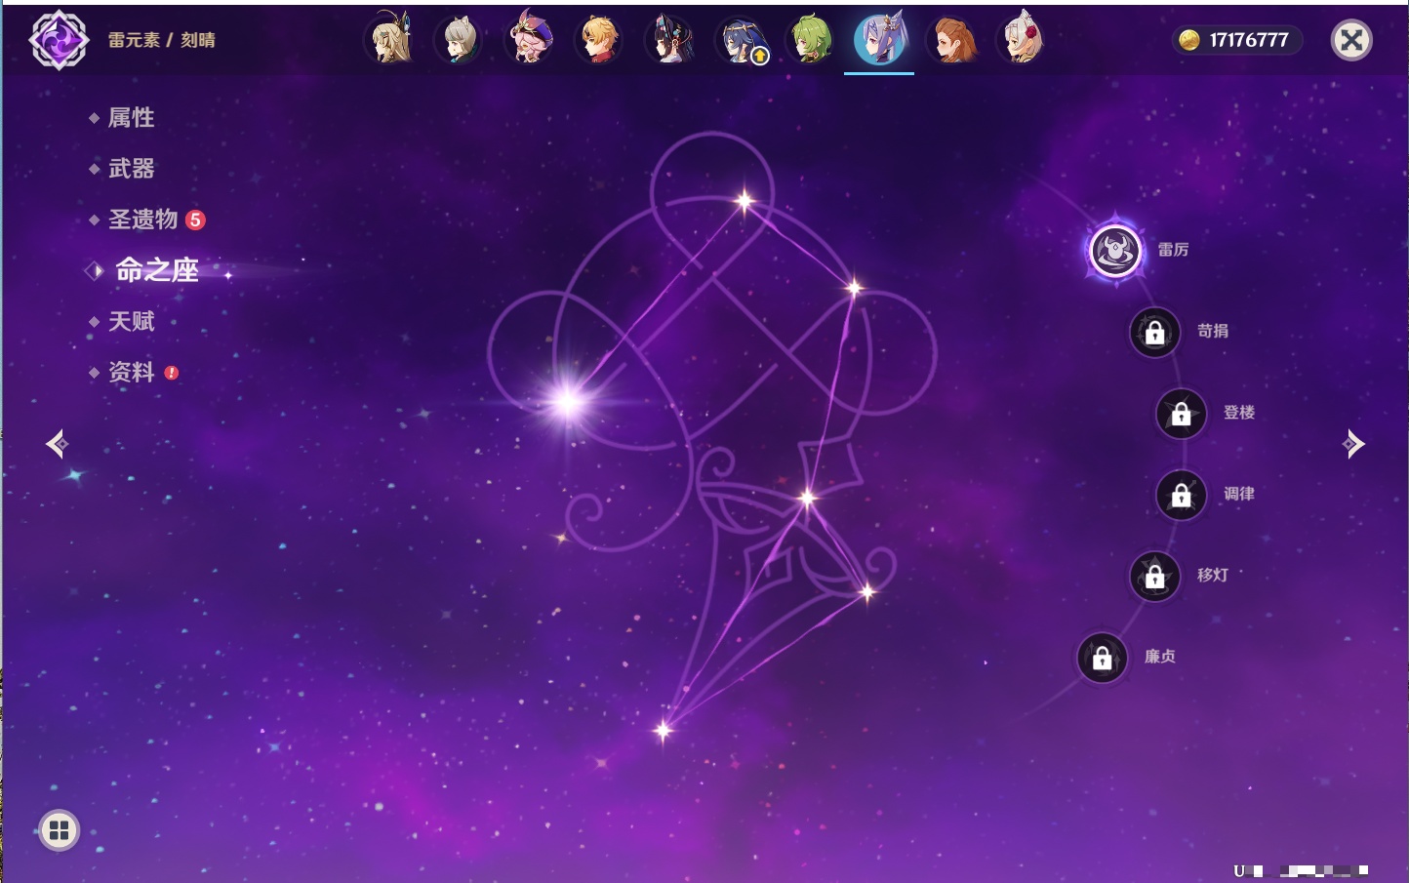This screenshot has width=1409, height=883.
Task: Open the activated 雷厉 constellation node
Action: pyautogui.click(x=1114, y=251)
